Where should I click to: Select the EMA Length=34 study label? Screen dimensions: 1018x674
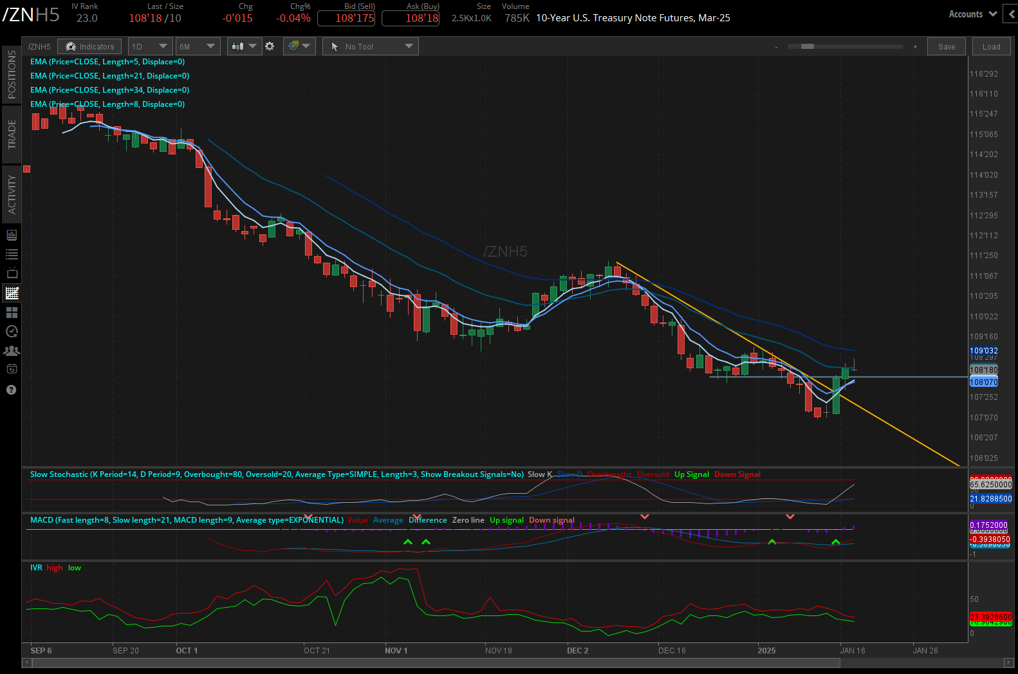tap(109, 90)
